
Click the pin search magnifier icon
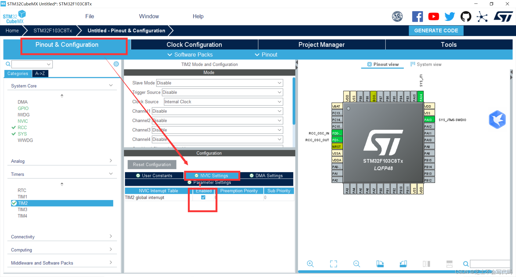466,264
